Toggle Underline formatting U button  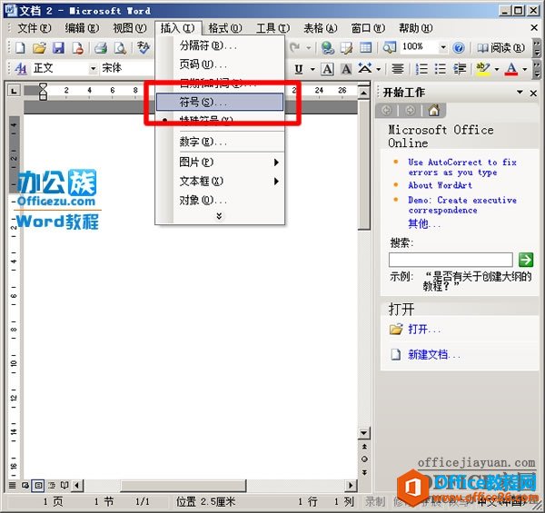(x=299, y=69)
